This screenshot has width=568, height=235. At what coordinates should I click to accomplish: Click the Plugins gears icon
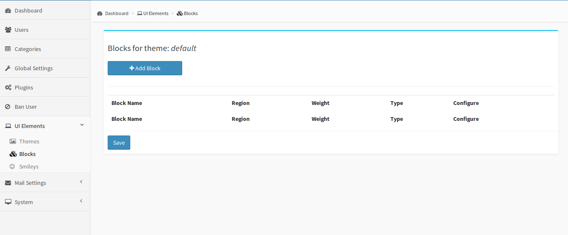tap(8, 87)
